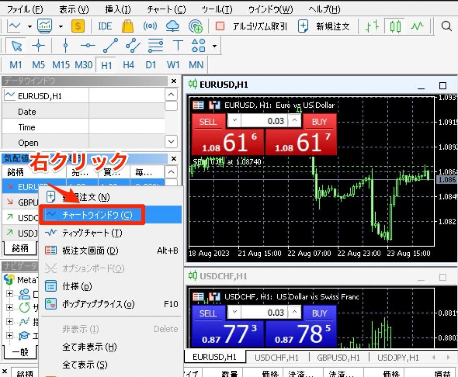458x377 pixels.
Task: Open the 新規注文 new order toolbar button
Action: 324,26
